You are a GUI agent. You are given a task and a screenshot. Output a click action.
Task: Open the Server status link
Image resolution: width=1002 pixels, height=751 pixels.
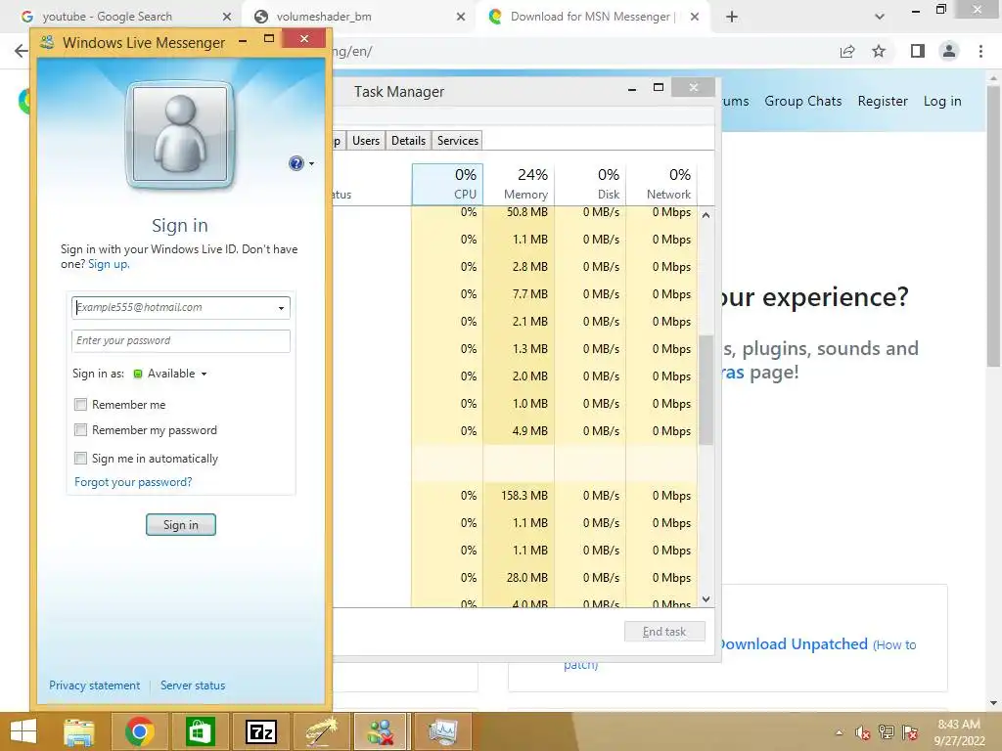[x=193, y=685]
